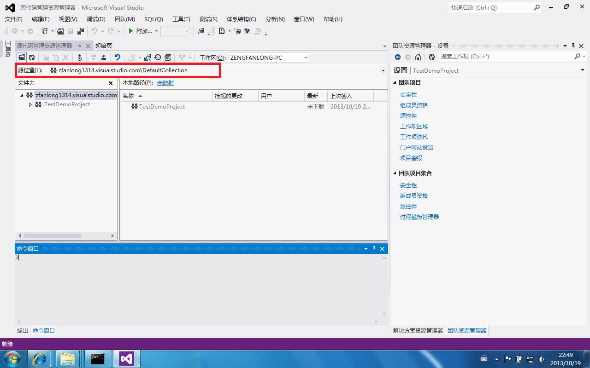Open the 体系结构(C) menu
The image size is (590, 368).
[242, 19]
